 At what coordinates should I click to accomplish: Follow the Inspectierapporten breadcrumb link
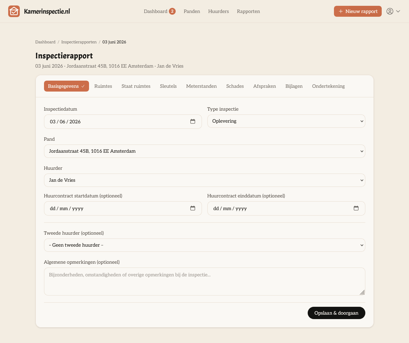(x=79, y=42)
